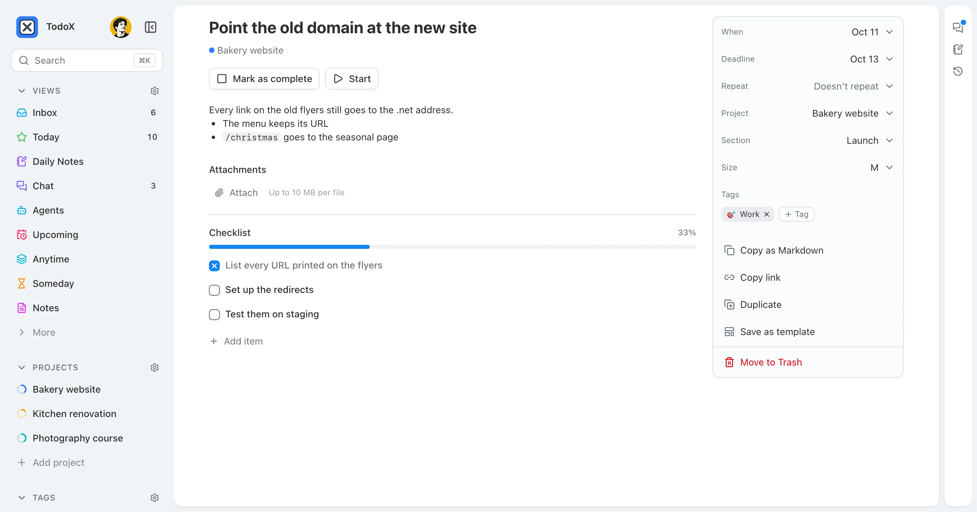Click the checklist progress bar
Viewport: 977px width, 512px height.
453,247
